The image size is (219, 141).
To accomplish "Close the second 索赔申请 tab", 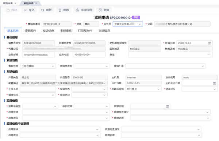I will click(x=36, y=3).
